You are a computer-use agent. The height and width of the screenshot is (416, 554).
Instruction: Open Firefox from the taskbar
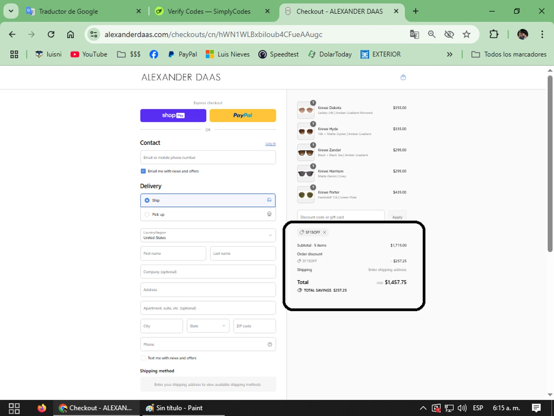click(42, 408)
